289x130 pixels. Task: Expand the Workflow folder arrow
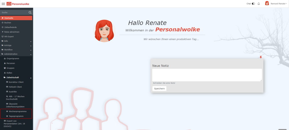click(x=31, y=50)
